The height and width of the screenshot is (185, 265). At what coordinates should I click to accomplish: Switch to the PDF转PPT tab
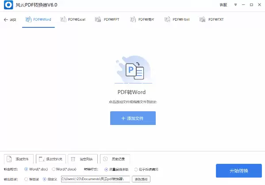[107, 19]
